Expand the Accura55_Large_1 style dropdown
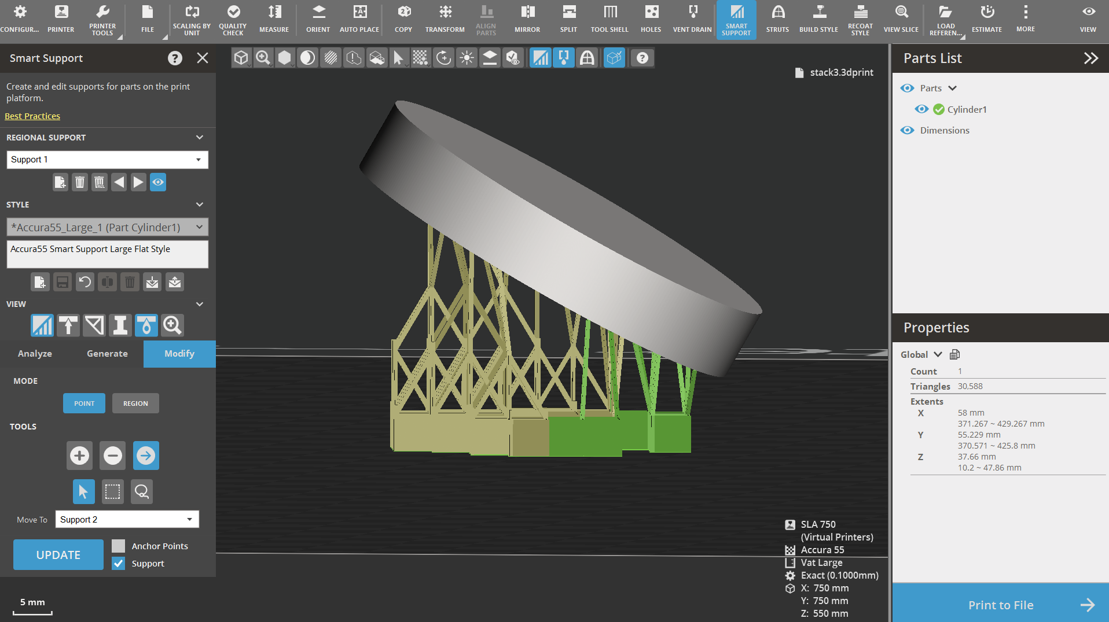 tap(108, 227)
